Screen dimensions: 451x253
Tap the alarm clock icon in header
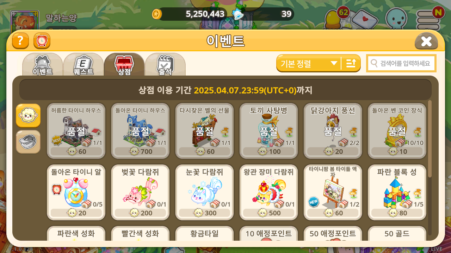42,41
